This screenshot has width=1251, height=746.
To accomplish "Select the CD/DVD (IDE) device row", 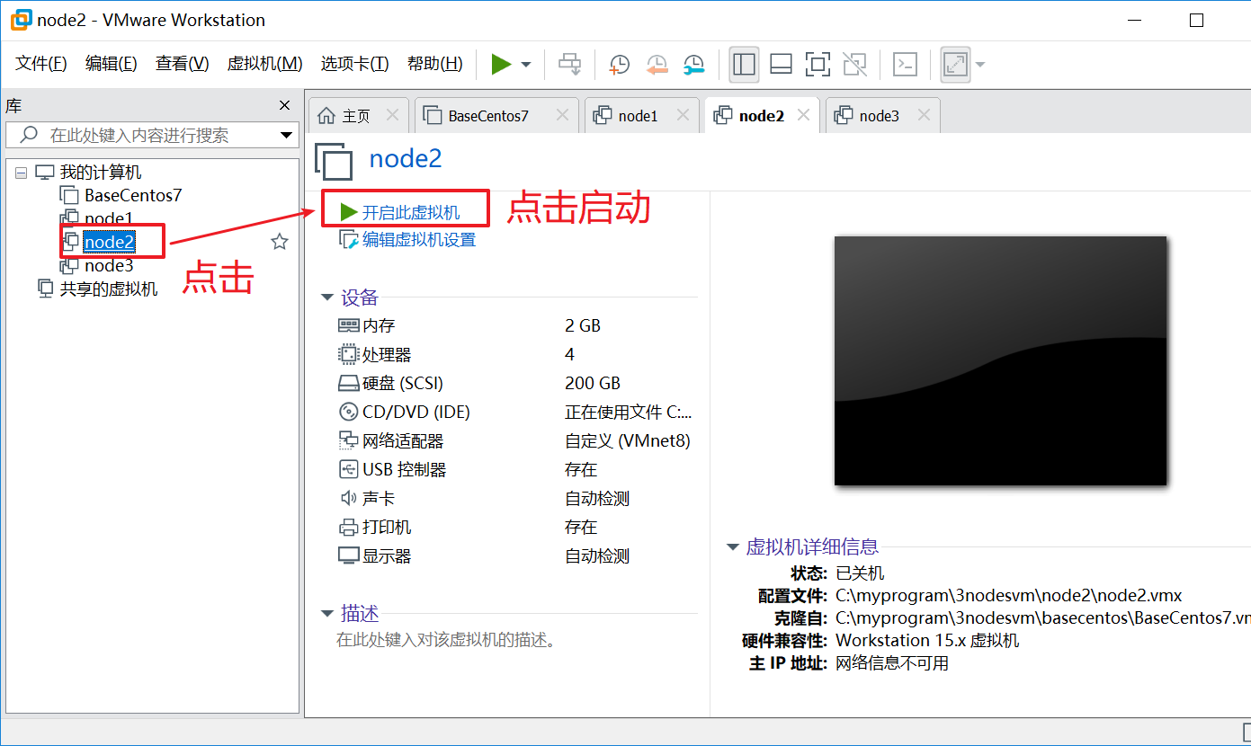I will click(516, 412).
